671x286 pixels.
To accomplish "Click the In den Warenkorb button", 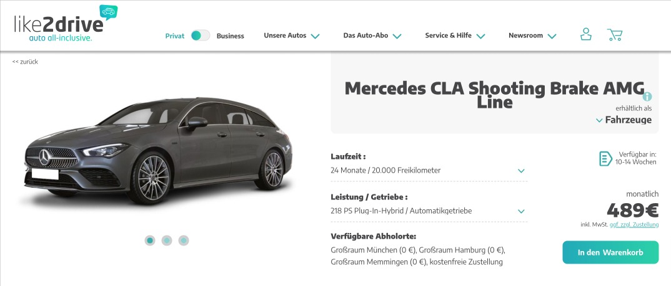I will (x=610, y=252).
